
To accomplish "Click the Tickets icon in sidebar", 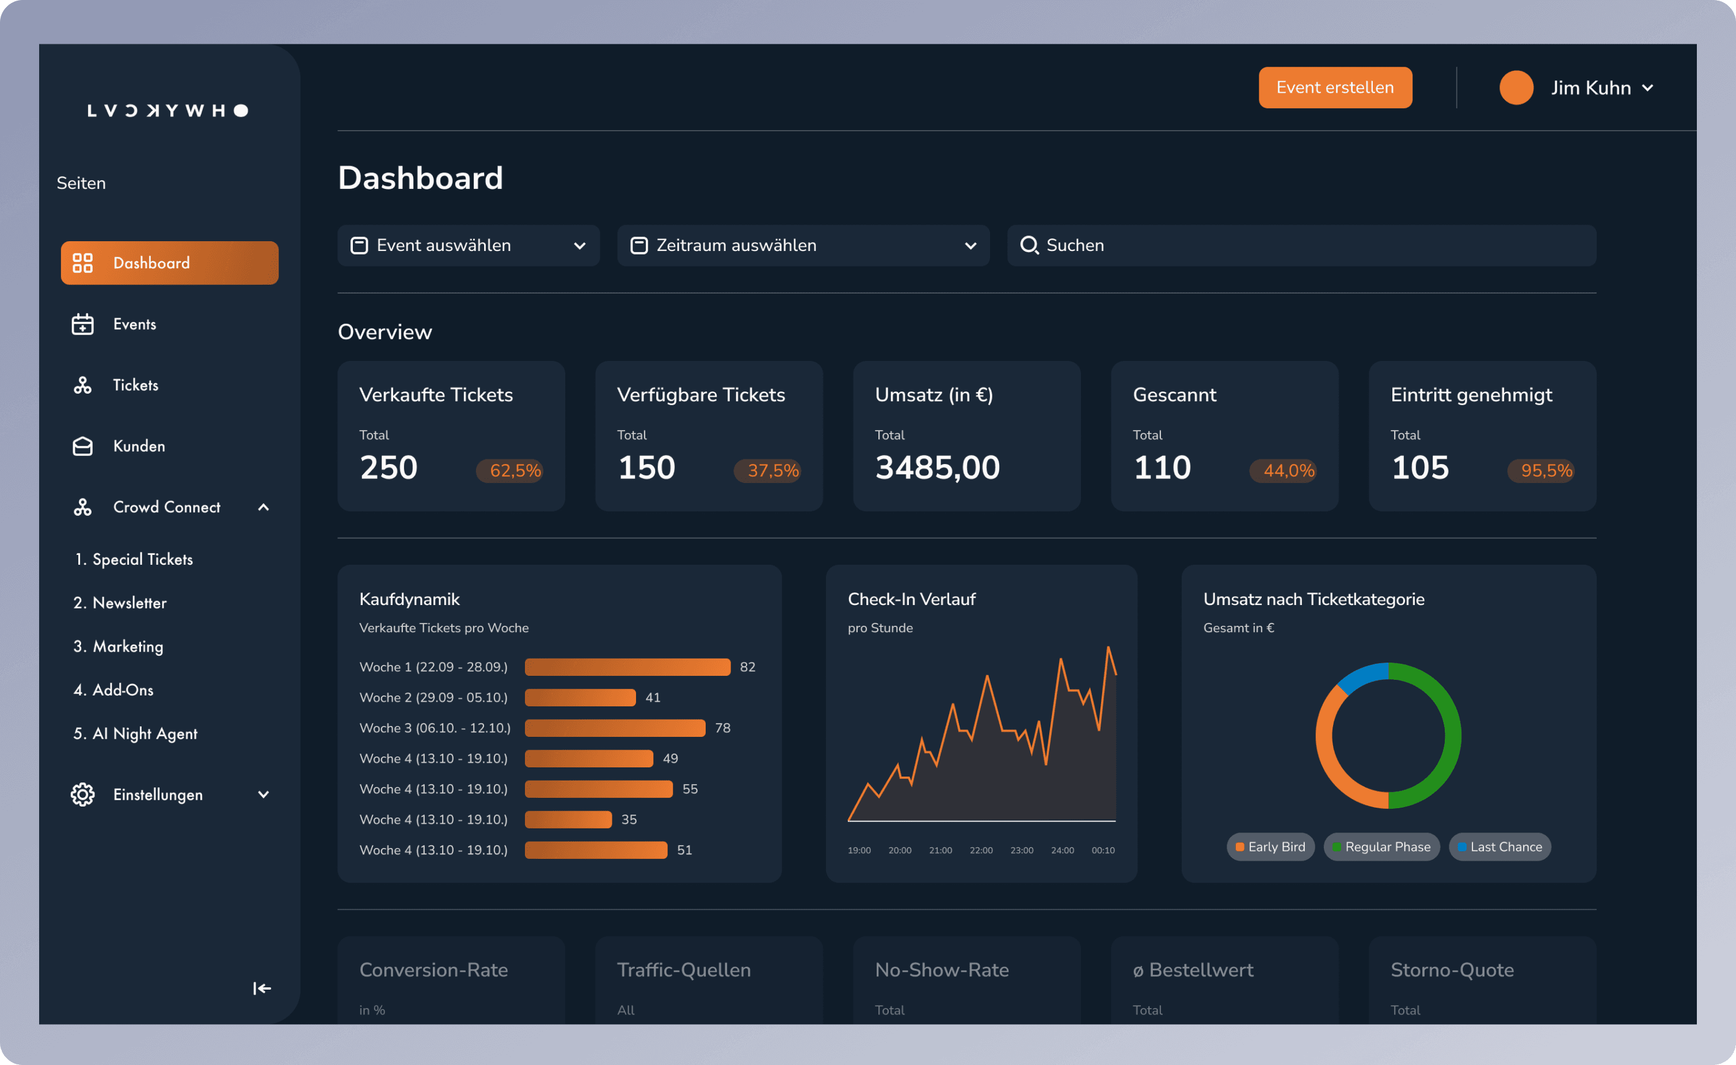I will coord(82,385).
